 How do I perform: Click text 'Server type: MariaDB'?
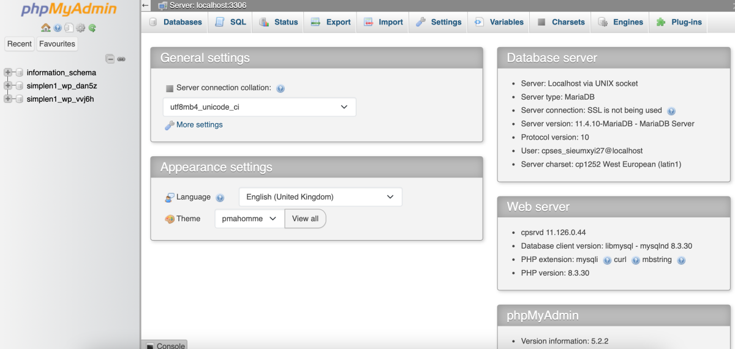(558, 97)
